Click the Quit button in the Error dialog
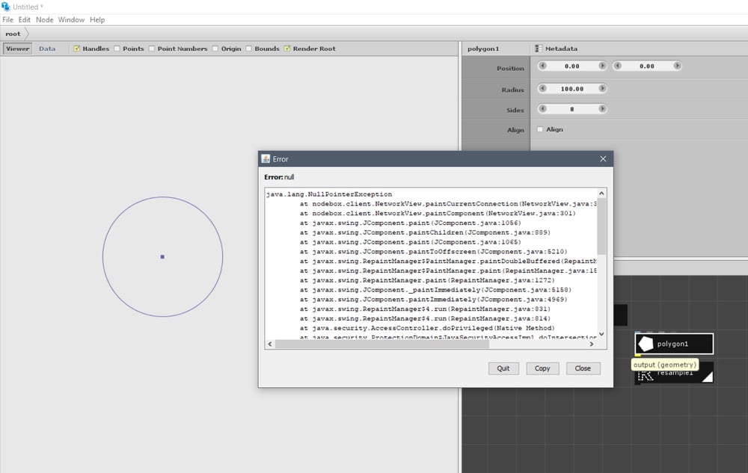 pyautogui.click(x=503, y=368)
